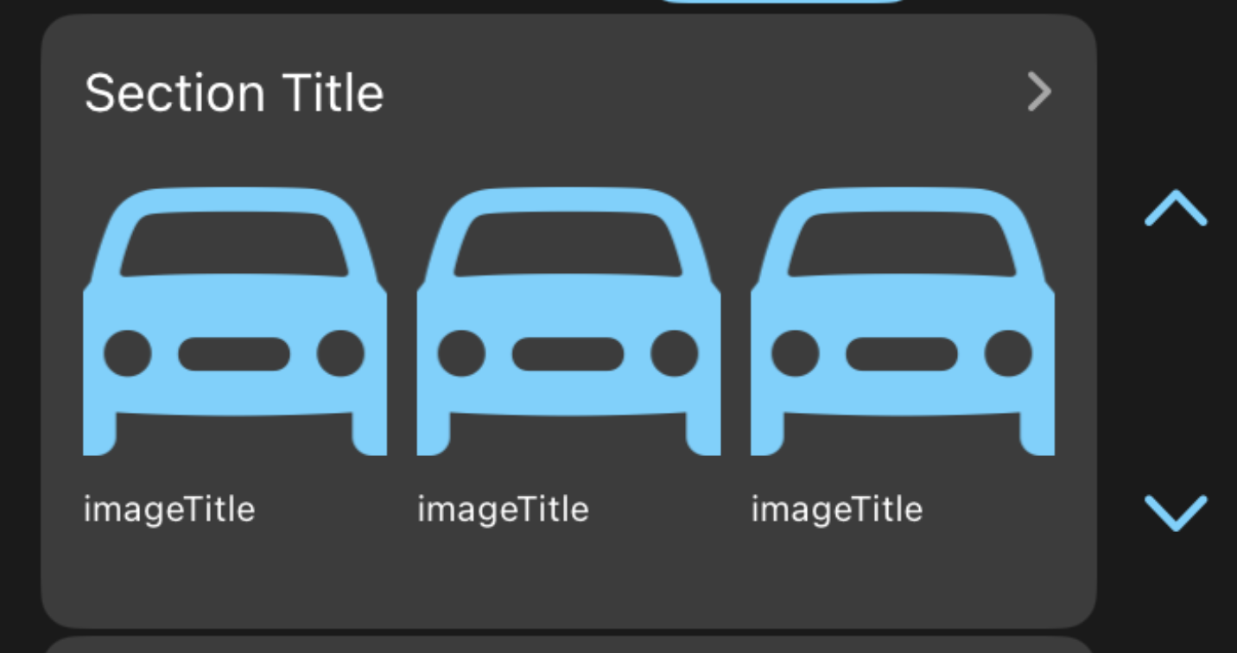Move the section down with the blue chevron
Viewport: 1237px width, 653px height.
(1176, 511)
